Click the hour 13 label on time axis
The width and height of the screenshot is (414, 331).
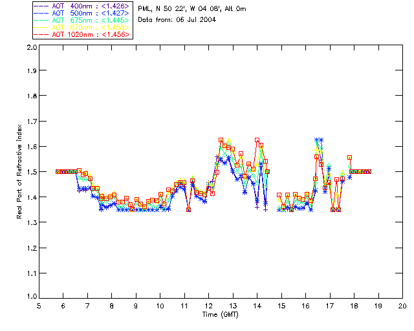(233, 306)
